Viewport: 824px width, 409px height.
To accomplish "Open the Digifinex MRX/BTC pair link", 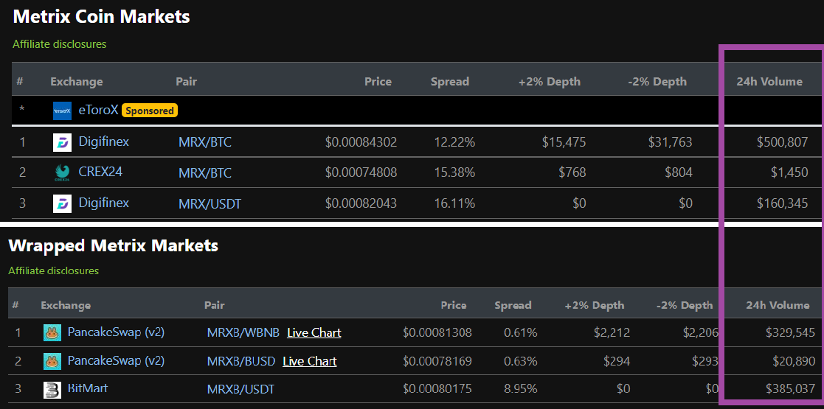I will pyautogui.click(x=205, y=142).
